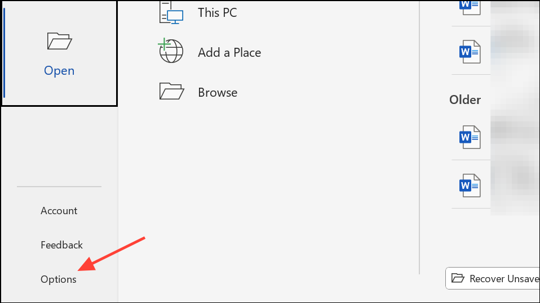Go to the Account page
Viewport: 540px width, 303px height.
point(59,211)
